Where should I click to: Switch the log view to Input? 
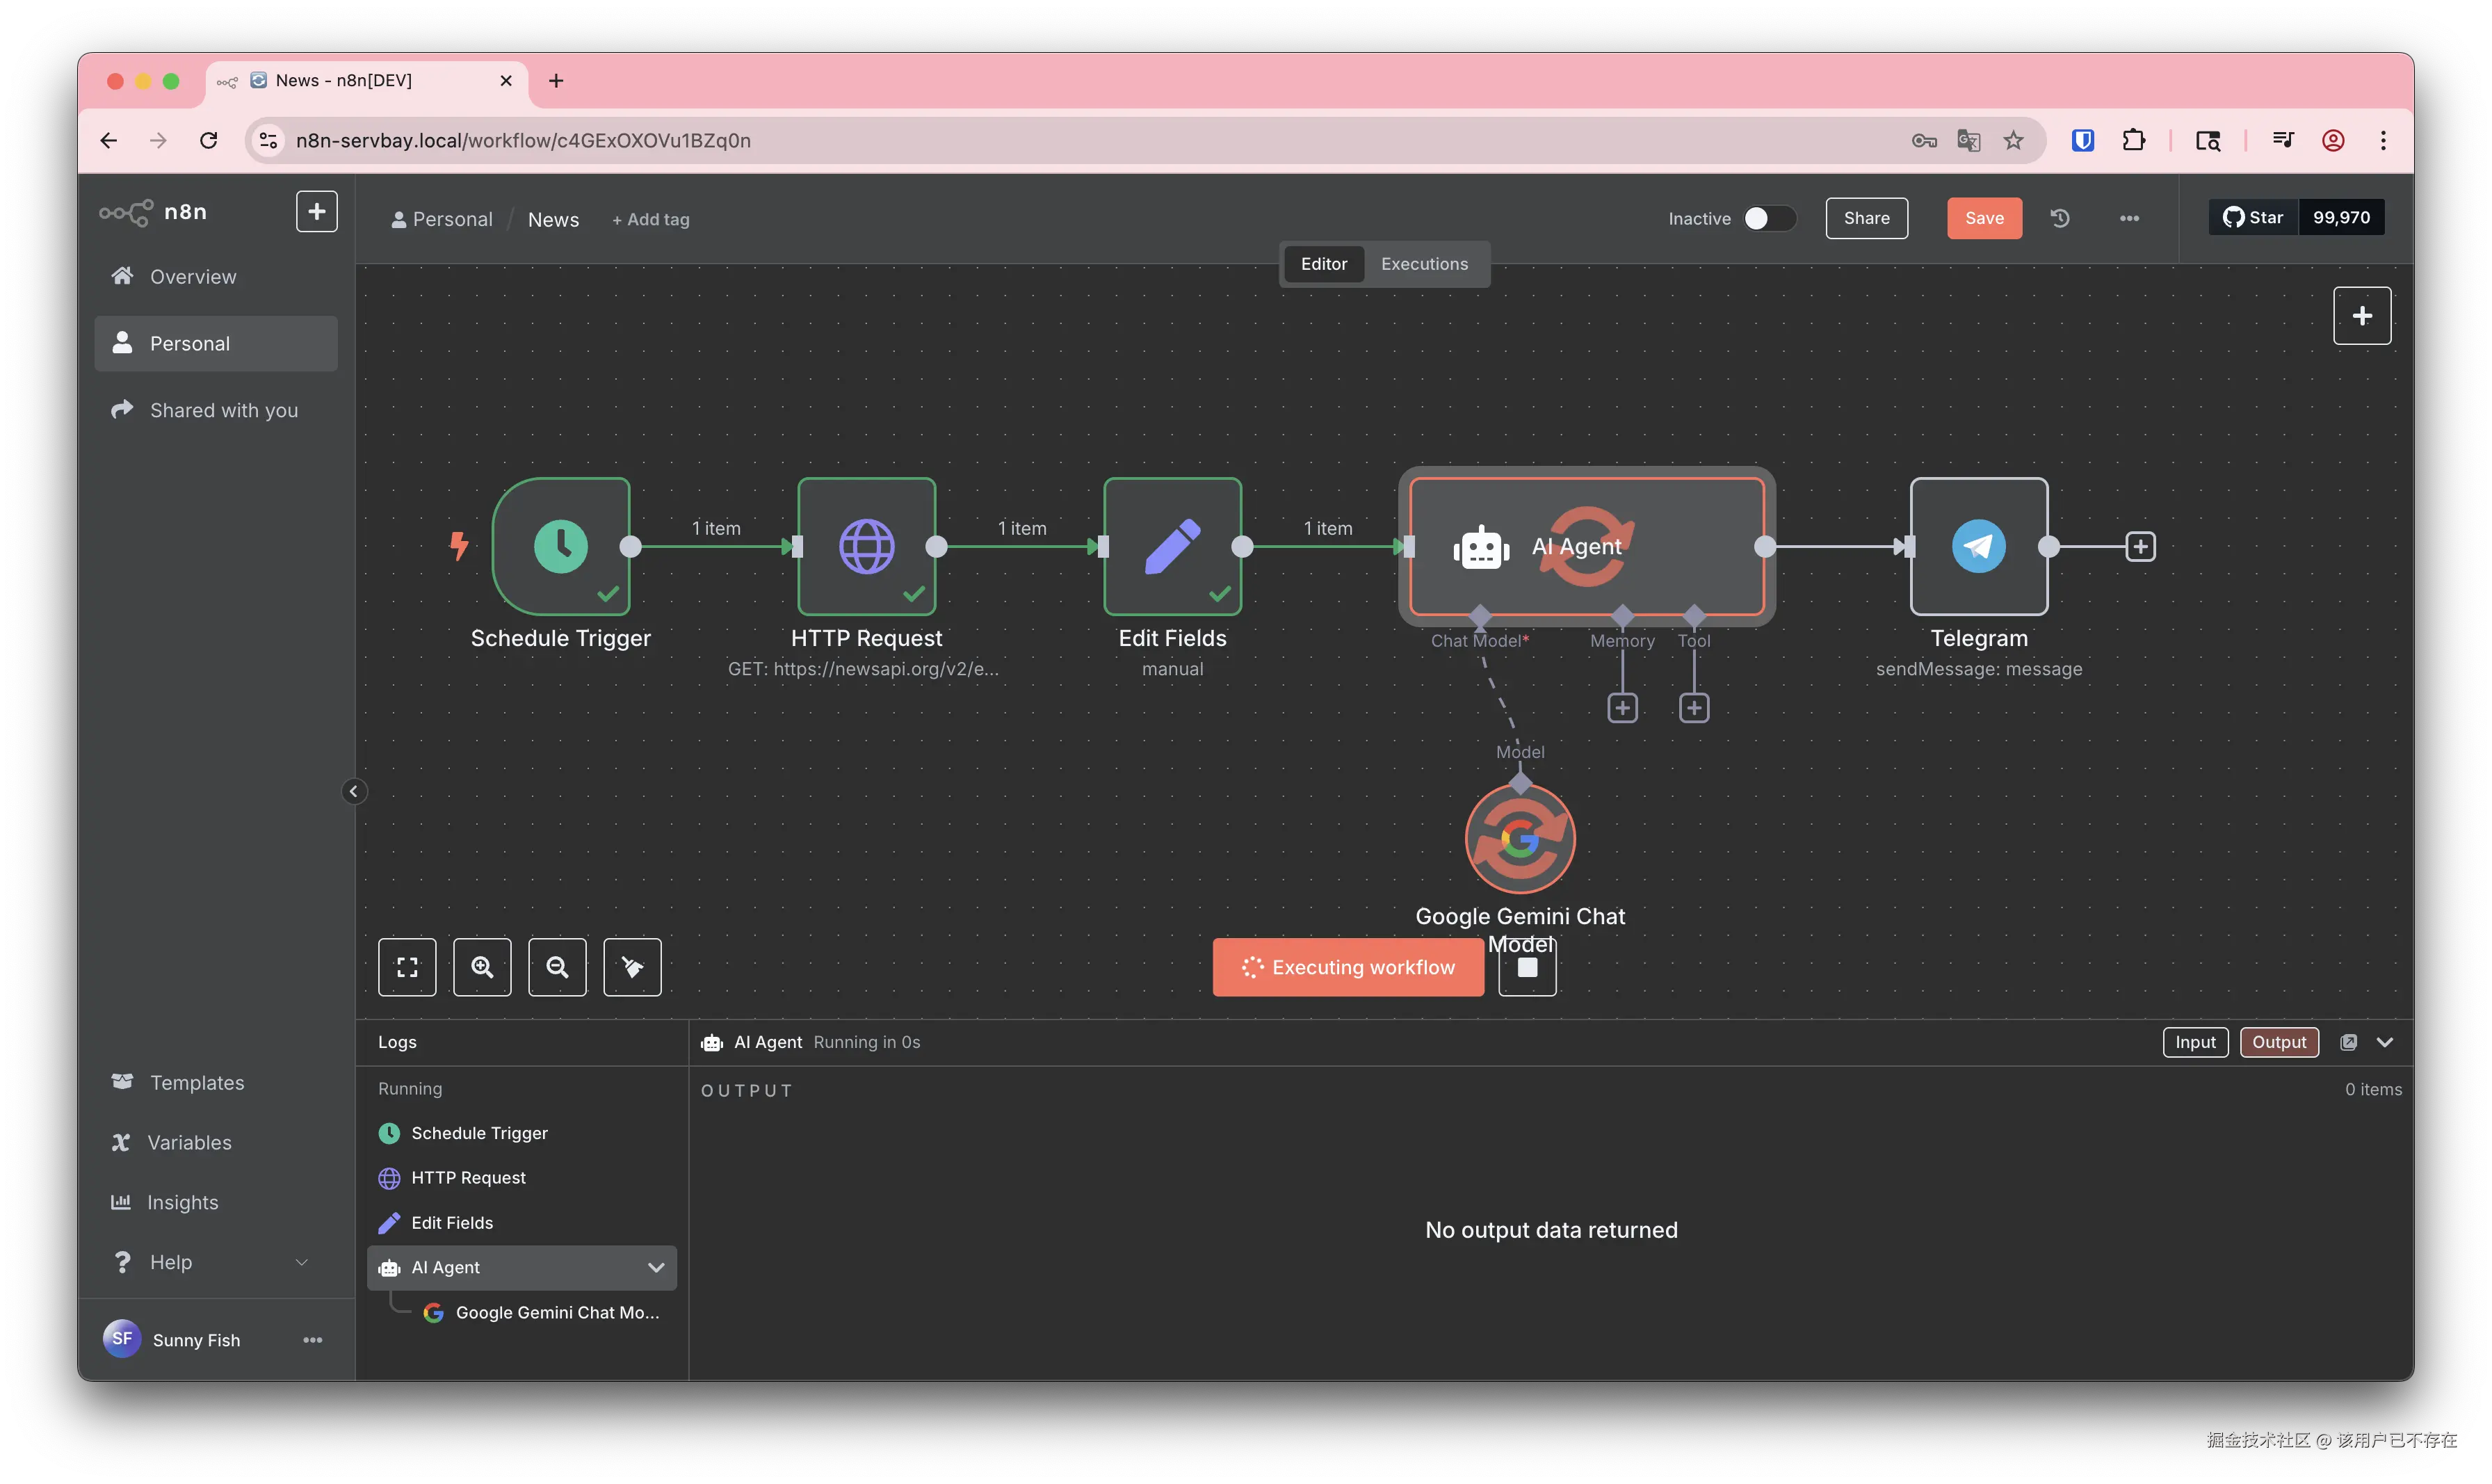(2195, 1042)
